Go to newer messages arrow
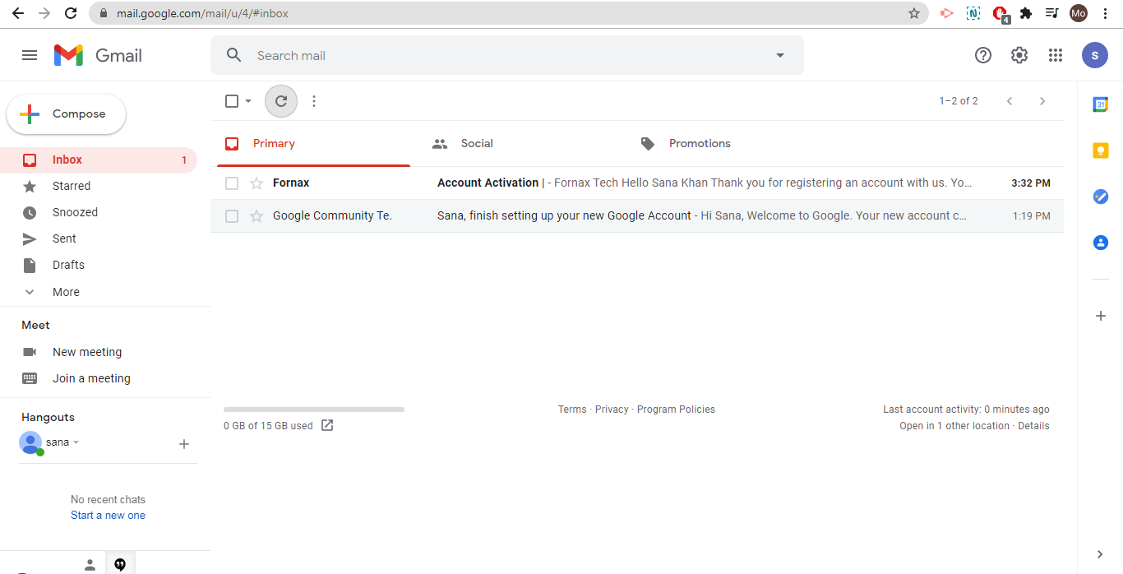 [x=1010, y=101]
